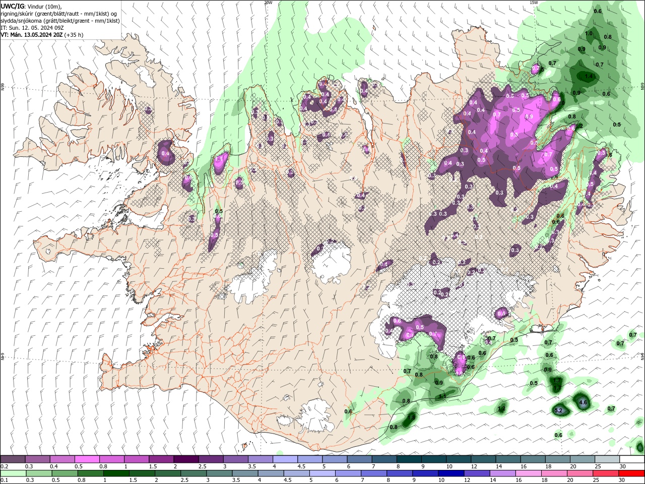The width and height of the screenshot is (645, 484).
Task: Click the '1.0' rain value near the top right
Action: [589, 33]
